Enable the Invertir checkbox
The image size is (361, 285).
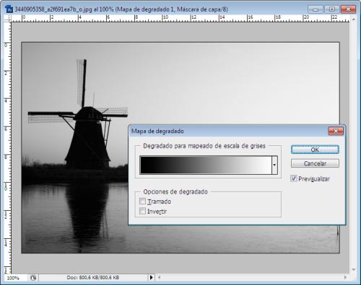142,211
